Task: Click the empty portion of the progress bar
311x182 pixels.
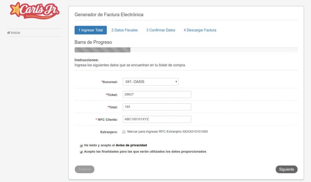Action: 214,50
